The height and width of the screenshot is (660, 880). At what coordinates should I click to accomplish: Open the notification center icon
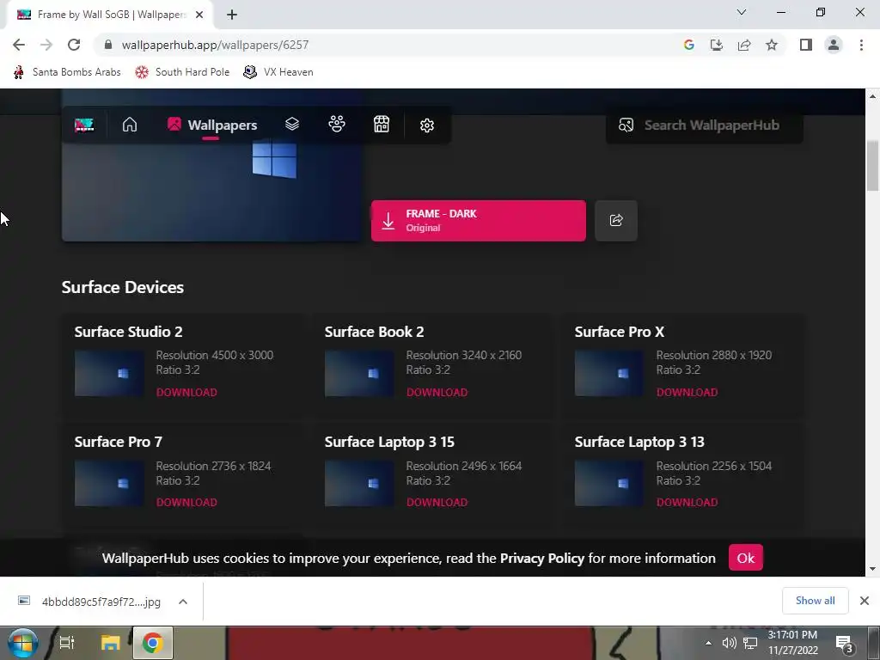[x=844, y=645]
